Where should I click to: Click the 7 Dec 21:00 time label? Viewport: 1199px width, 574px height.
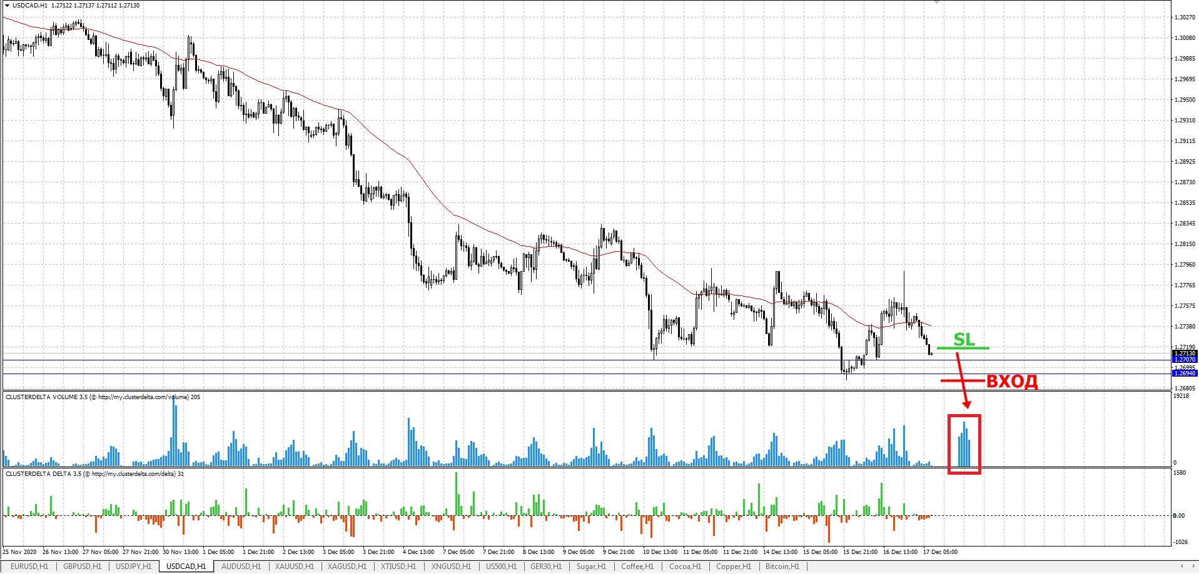tap(498, 552)
